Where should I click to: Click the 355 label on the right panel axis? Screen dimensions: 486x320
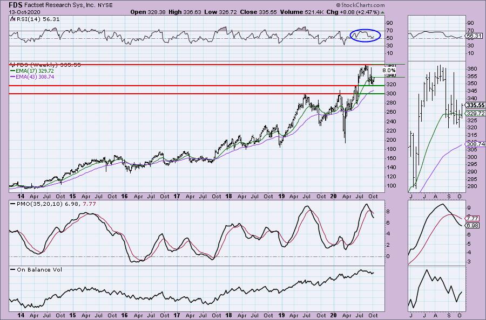472,76
